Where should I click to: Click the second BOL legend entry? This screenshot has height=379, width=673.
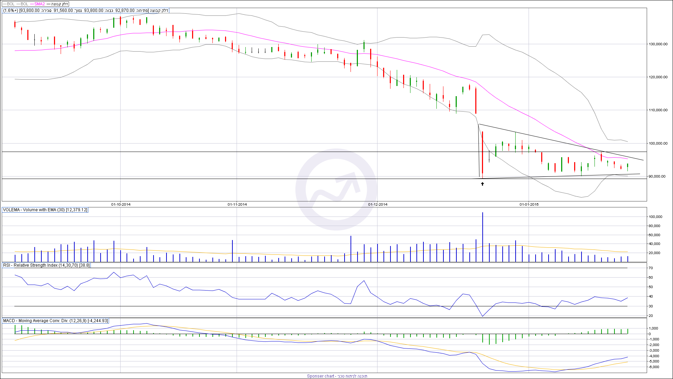[24, 4]
